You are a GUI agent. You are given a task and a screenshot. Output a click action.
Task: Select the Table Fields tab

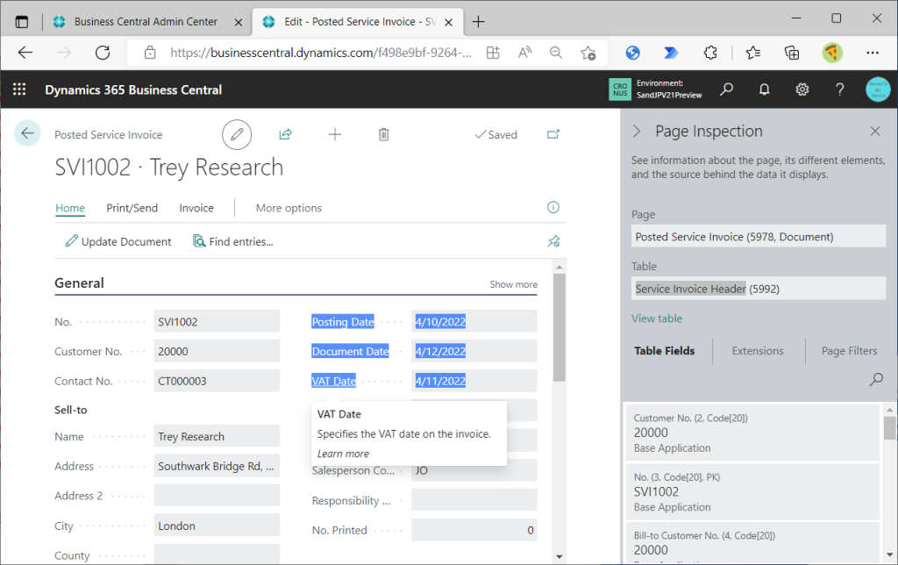(665, 351)
